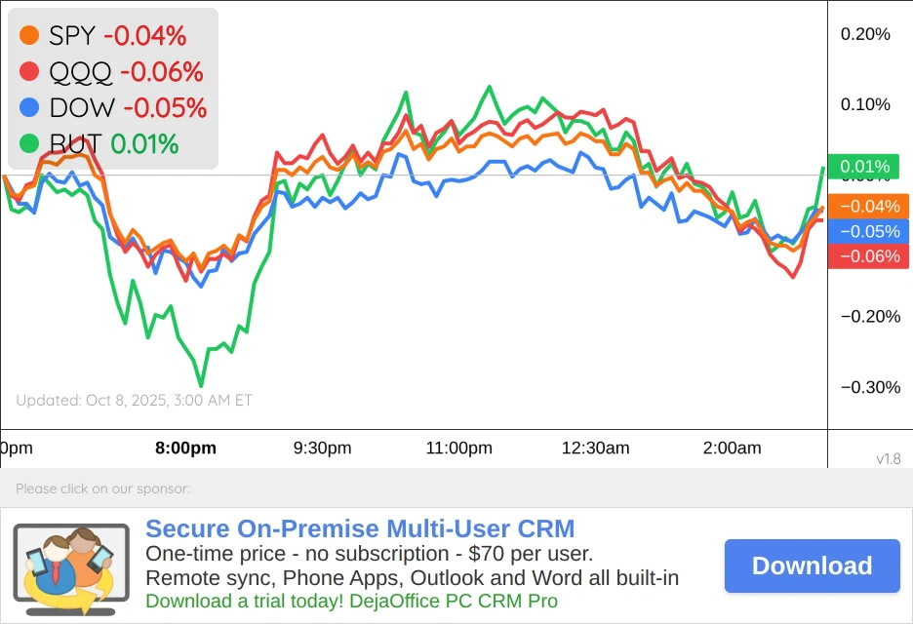The image size is (913, 624).
Task: Click the blue DOW legend dot
Action: [29, 107]
